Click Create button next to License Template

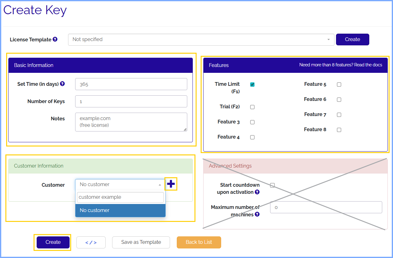tap(352, 40)
